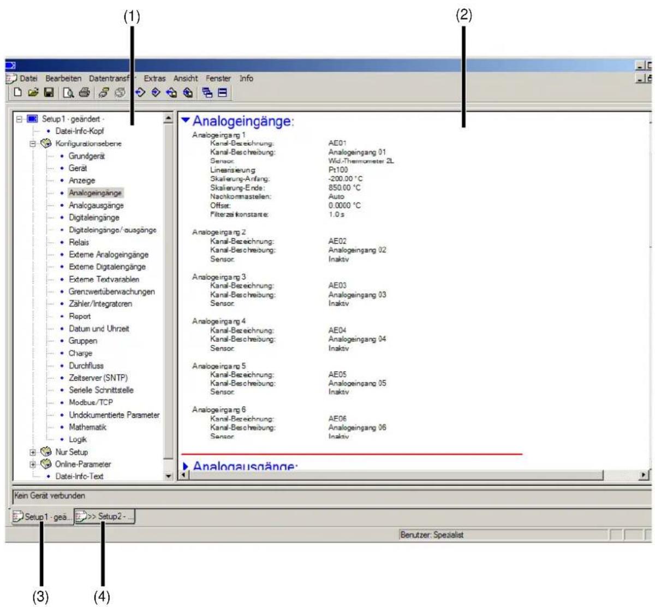Click the Nur Setup folder icon
The width and height of the screenshot is (655, 607).
click(x=45, y=452)
